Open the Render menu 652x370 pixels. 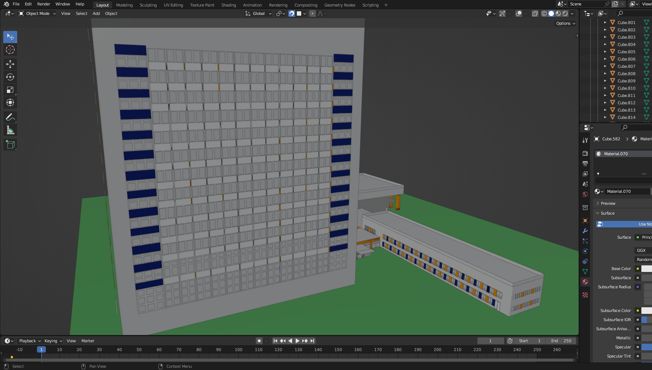tap(43, 4)
